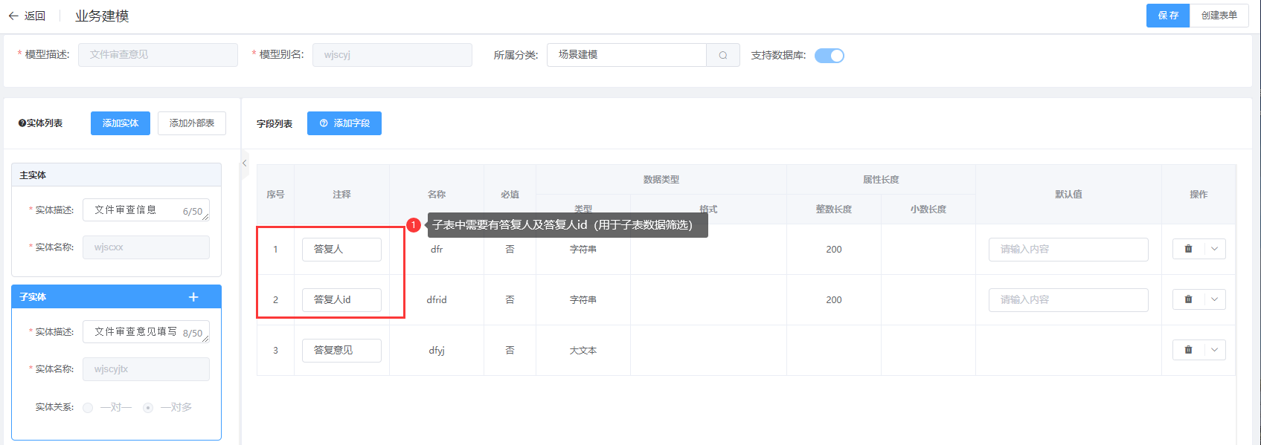This screenshot has height=445, width=1261.
Task: Select the 一对多 relation radio button
Action: pos(148,408)
